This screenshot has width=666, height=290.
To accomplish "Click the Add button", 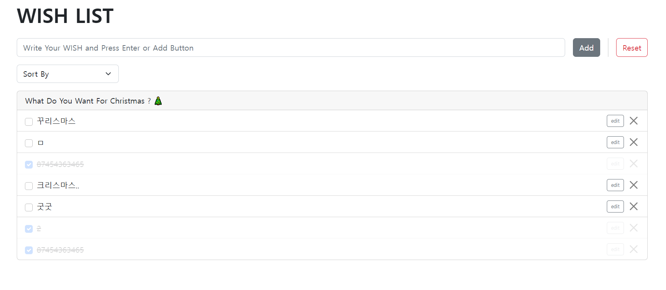I will [x=586, y=47].
